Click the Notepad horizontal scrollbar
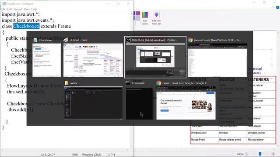 point(65,150)
